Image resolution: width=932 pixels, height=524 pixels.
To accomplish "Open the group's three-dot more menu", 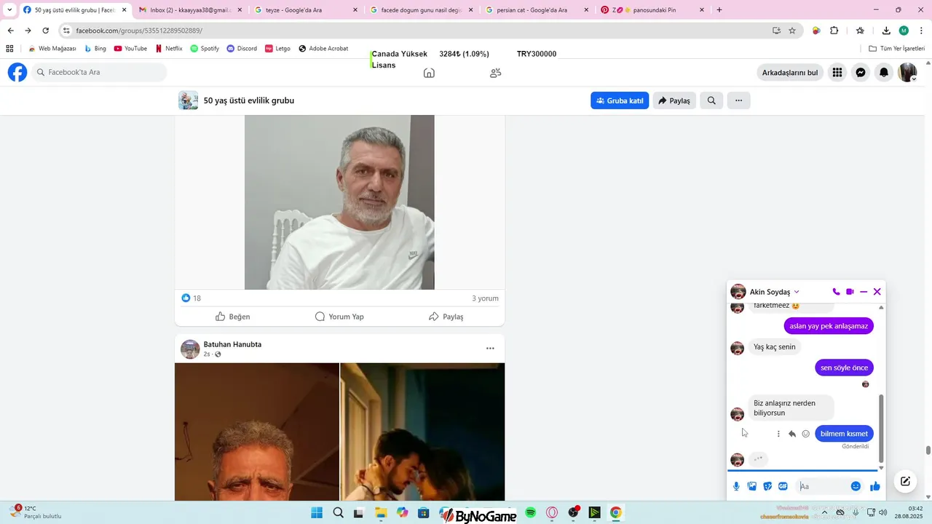I will pos(738,100).
